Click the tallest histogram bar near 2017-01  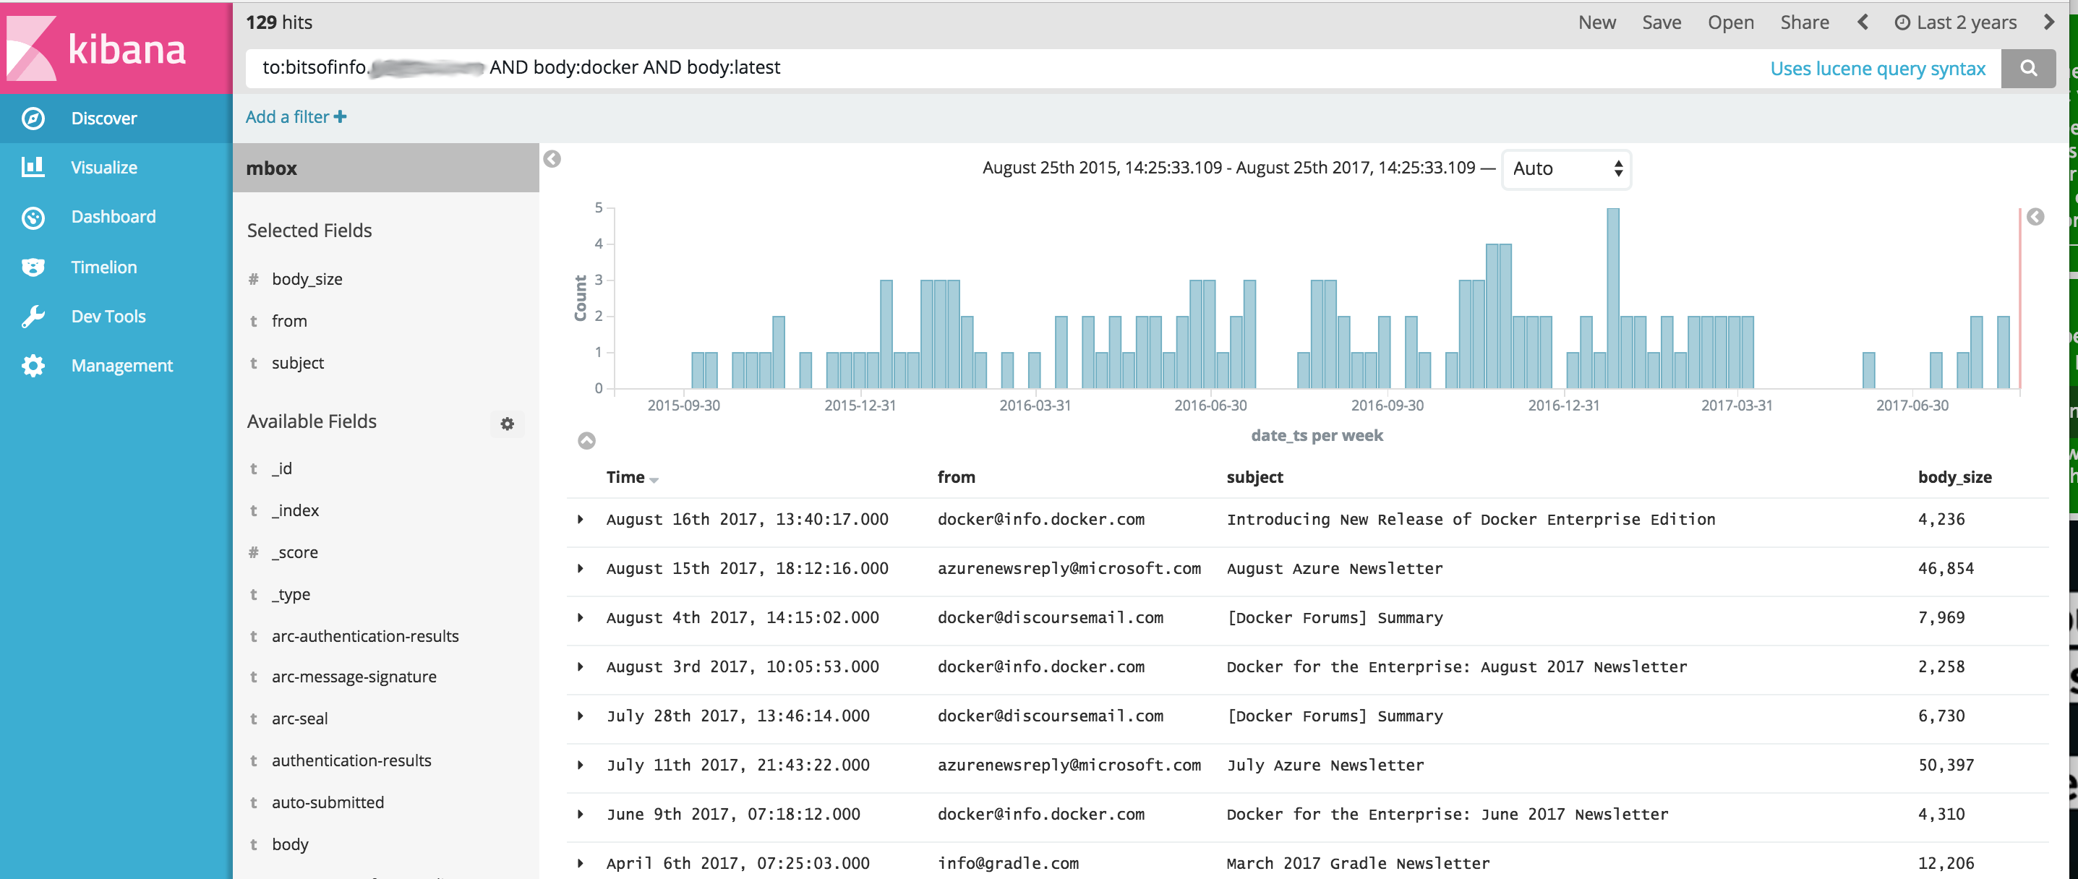[x=1612, y=299]
